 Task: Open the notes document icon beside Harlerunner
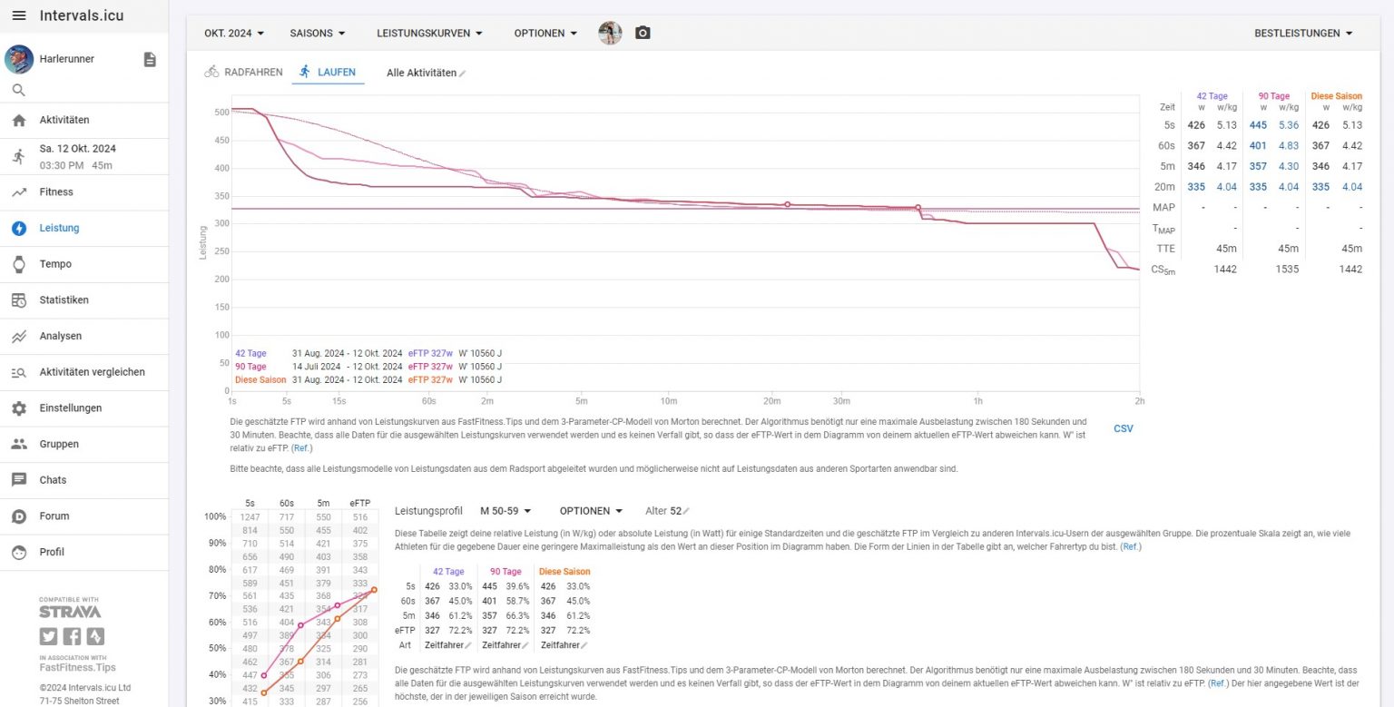coord(149,58)
